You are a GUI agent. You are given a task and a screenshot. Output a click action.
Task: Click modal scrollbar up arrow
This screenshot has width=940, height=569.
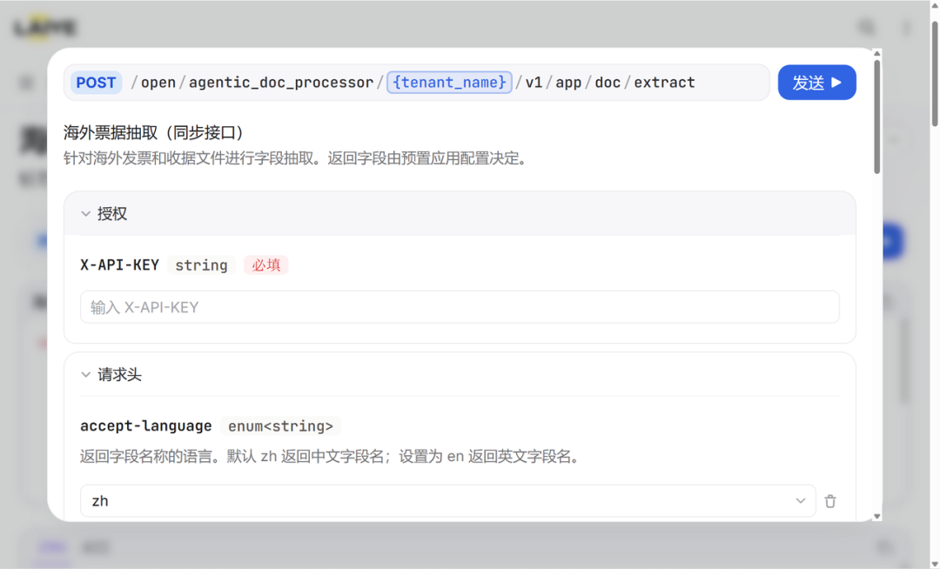(877, 53)
